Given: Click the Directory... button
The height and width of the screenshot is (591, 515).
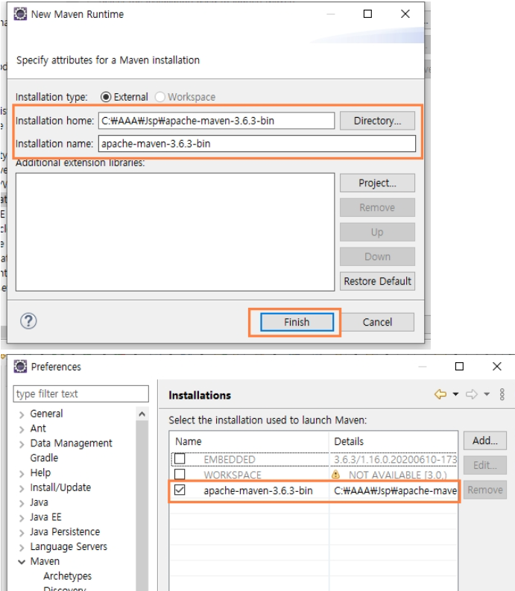Looking at the screenshot, I should (377, 121).
